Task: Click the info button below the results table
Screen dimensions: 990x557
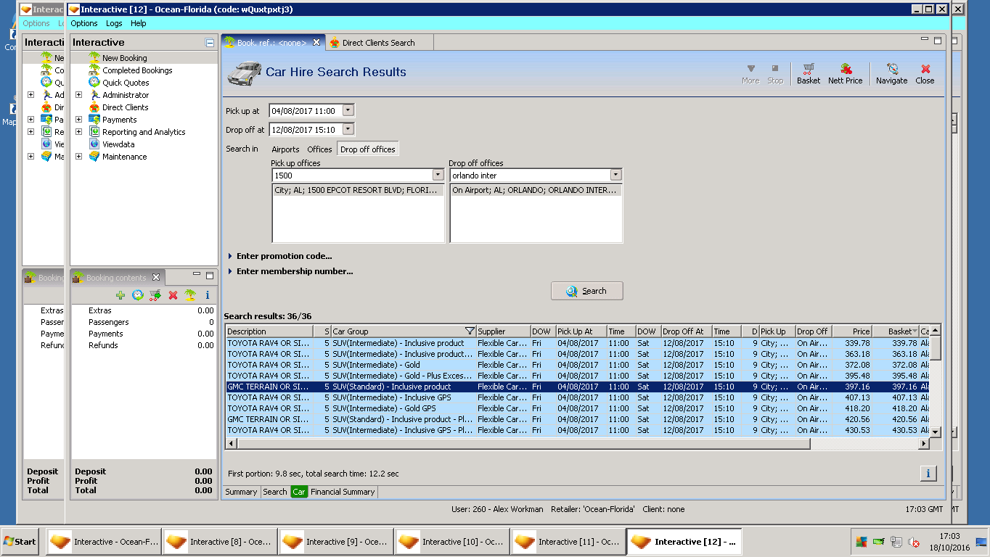Action: coord(928,473)
